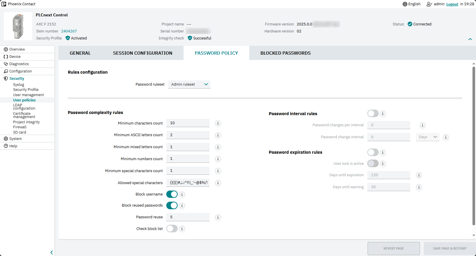The width and height of the screenshot is (476, 256).
Task: Click the System gear icon
Action: point(6,139)
